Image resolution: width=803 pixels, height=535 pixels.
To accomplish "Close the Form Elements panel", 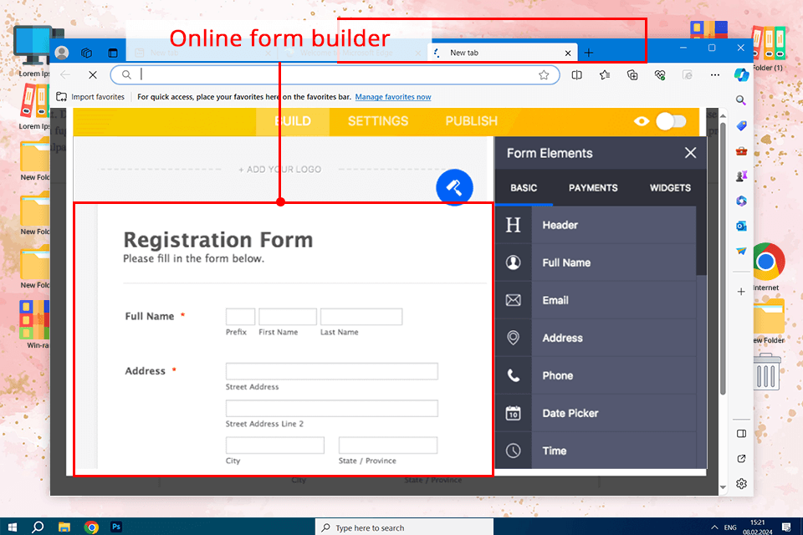I will 690,153.
